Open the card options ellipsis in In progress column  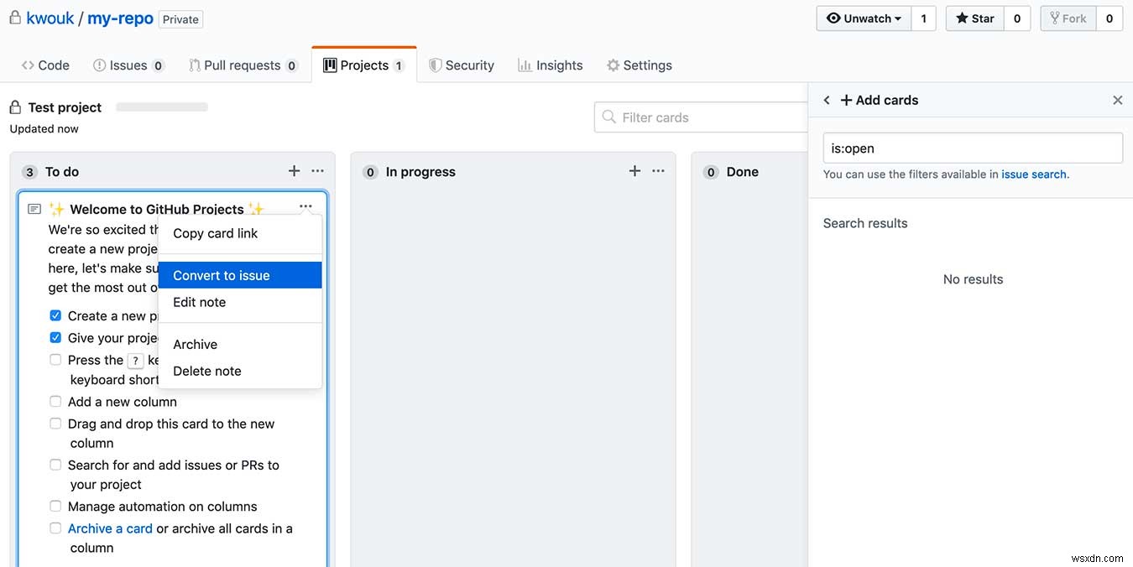[x=658, y=170]
